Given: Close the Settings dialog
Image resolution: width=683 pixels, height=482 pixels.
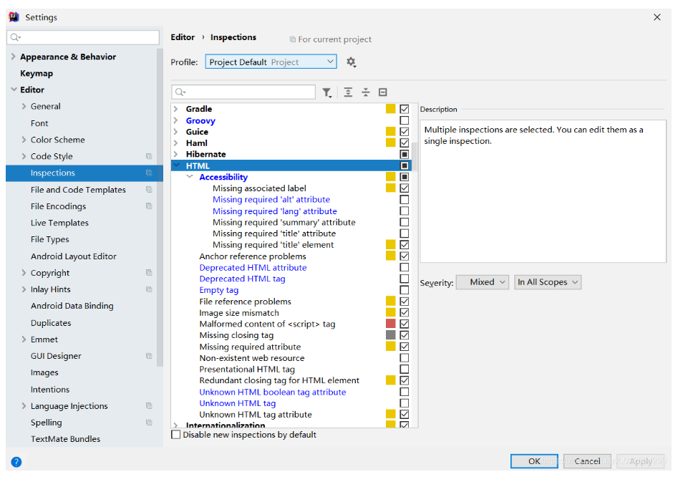Looking at the screenshot, I should [x=657, y=17].
